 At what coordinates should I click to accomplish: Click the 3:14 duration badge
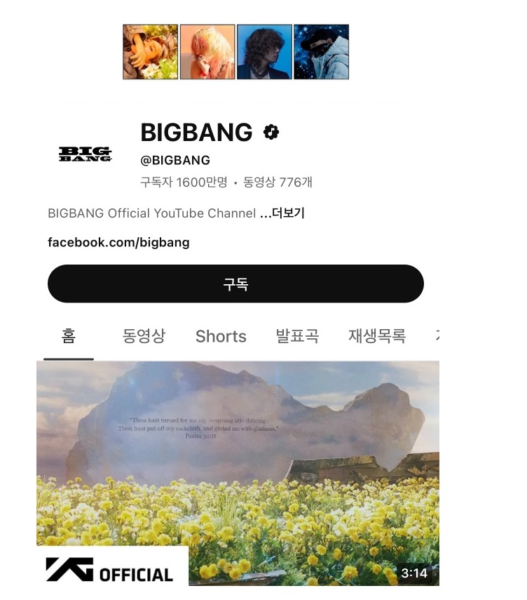tap(414, 573)
